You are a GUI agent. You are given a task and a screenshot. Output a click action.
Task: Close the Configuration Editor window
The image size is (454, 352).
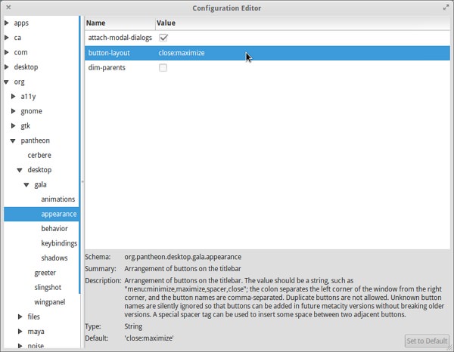[8, 8]
